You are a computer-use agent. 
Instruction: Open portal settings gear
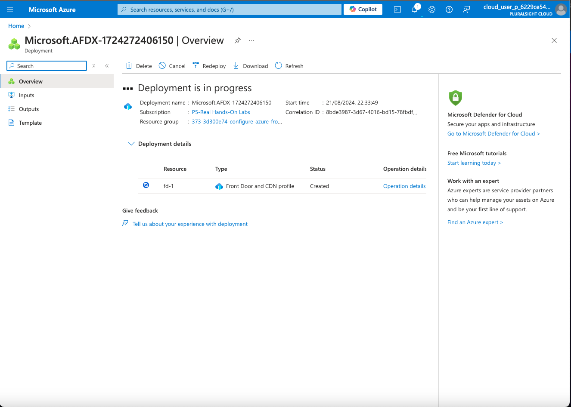(432, 9)
